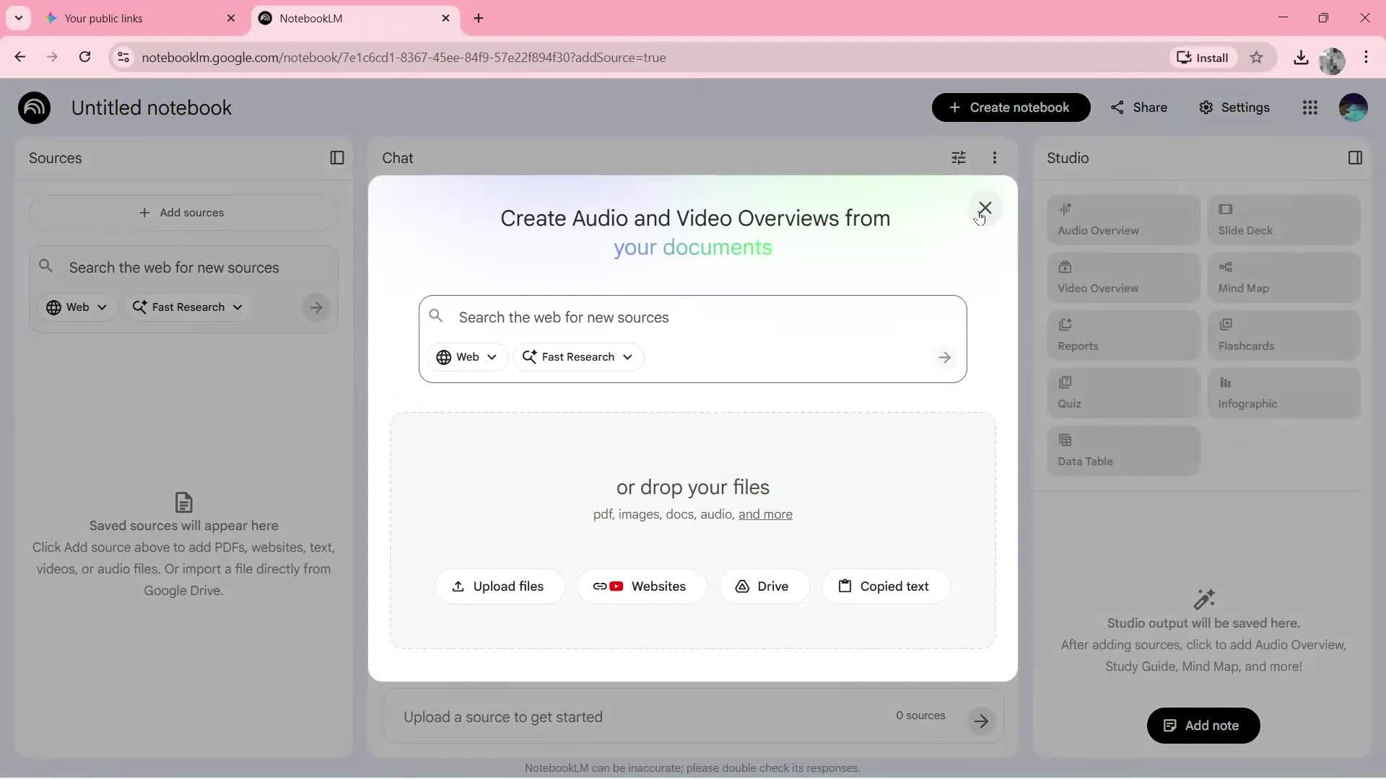Import sources from Google Drive
Screen dimensions: 1386x779
click(x=764, y=586)
